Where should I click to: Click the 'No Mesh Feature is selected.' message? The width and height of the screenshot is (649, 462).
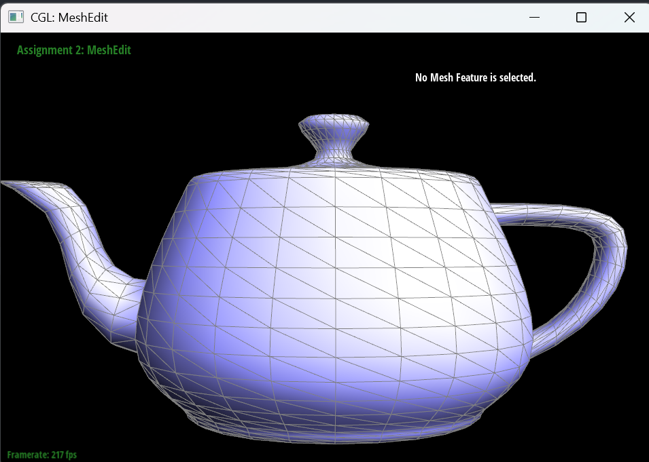[x=476, y=77]
